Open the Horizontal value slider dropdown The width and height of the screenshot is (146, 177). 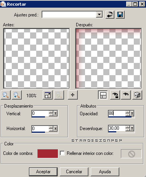coord(56,129)
